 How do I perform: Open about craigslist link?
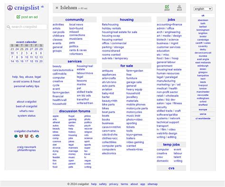click(27, 102)
